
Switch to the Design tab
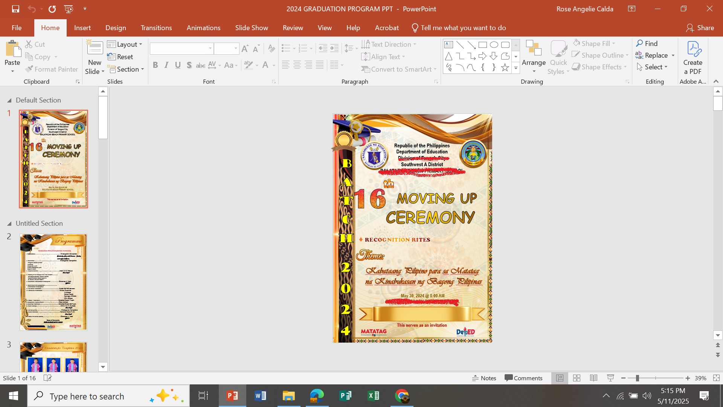[x=116, y=28]
